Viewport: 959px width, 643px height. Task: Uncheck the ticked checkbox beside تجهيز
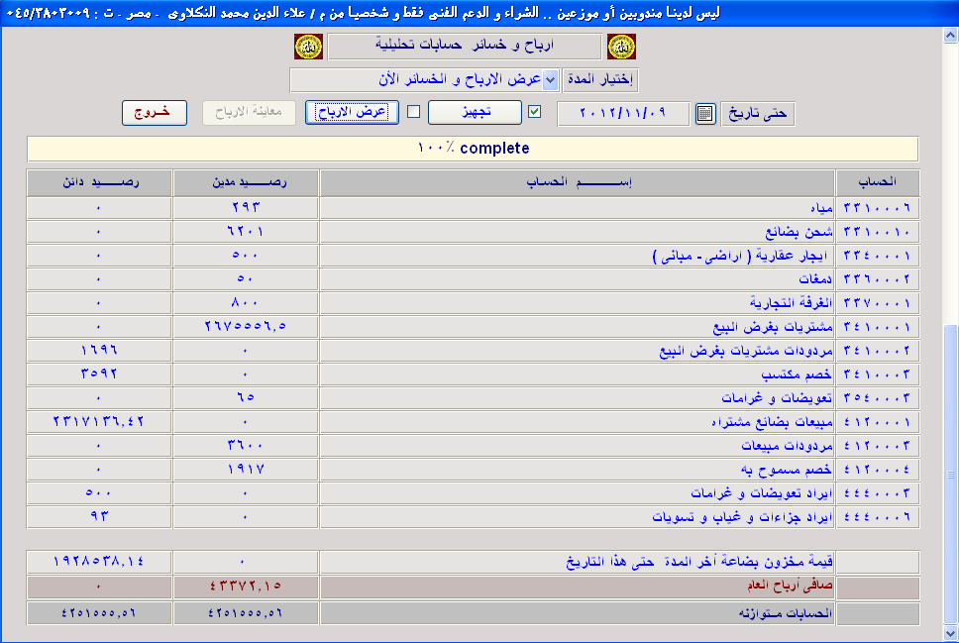535,112
